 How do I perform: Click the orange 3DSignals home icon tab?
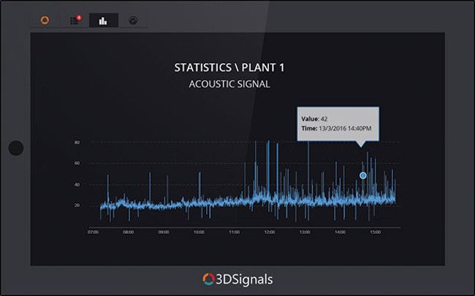(44, 20)
